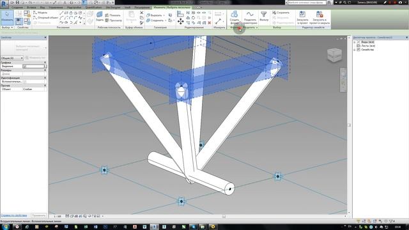Open the Revit application menu button
This screenshot has height=230, width=409.
tap(4, 4)
